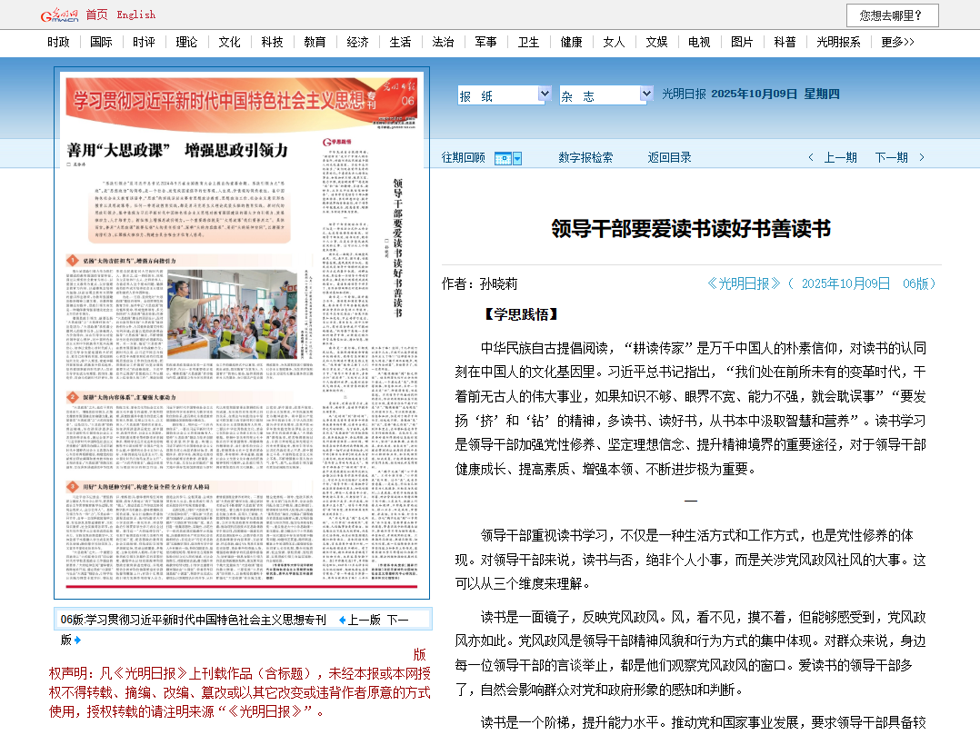Click the 首页 home link
The width and height of the screenshot is (980, 735).
tap(96, 15)
